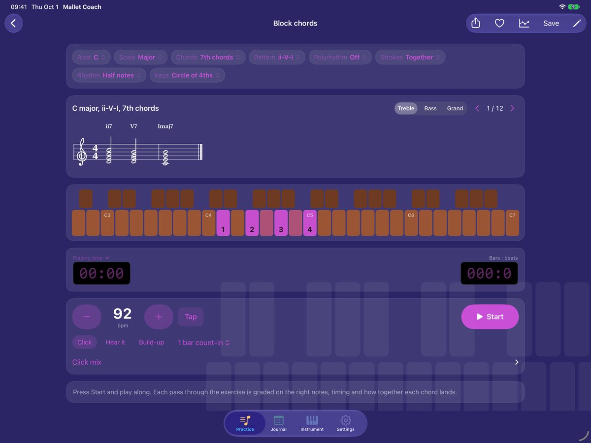Open the Chords 7th chords dropdown
This screenshot has height=443, width=591.
click(208, 57)
